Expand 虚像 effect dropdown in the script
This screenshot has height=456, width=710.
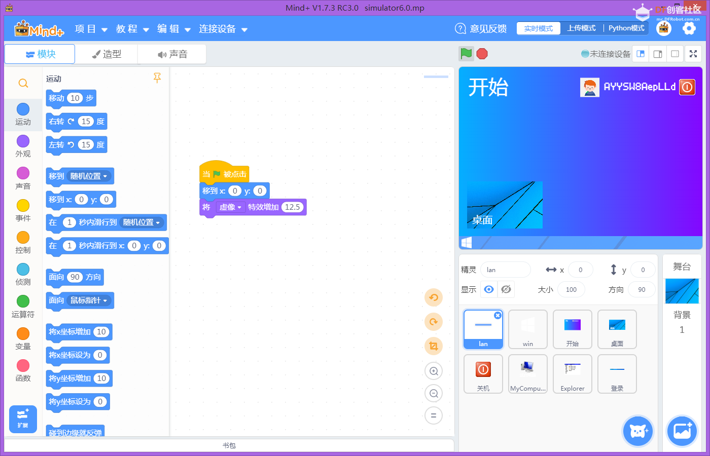(230, 207)
